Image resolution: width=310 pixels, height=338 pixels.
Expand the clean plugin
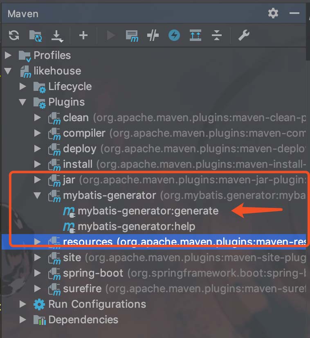point(38,117)
